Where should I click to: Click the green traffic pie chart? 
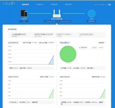click(68, 54)
